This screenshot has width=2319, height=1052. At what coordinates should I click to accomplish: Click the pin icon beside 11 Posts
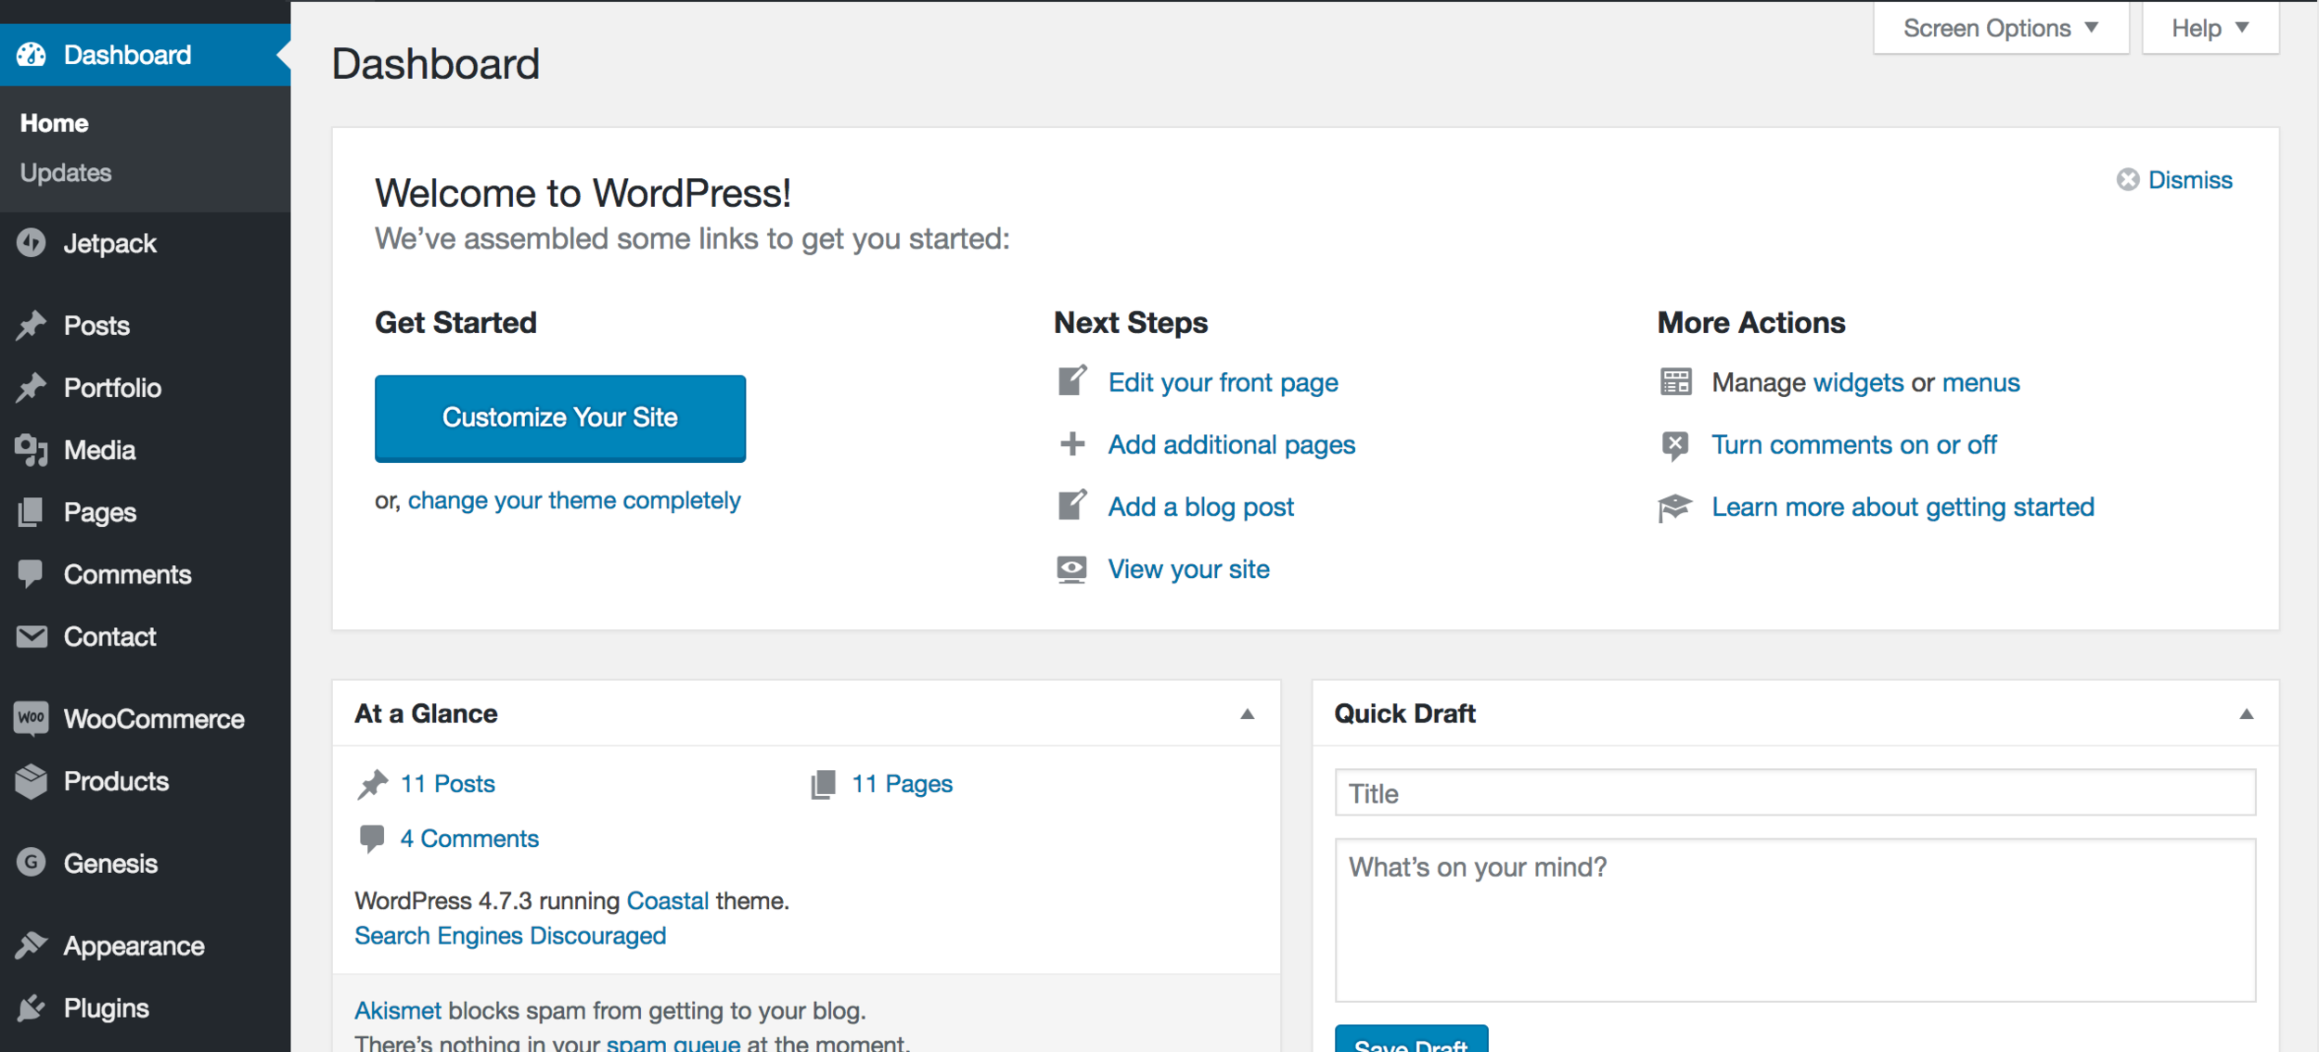pyautogui.click(x=372, y=784)
